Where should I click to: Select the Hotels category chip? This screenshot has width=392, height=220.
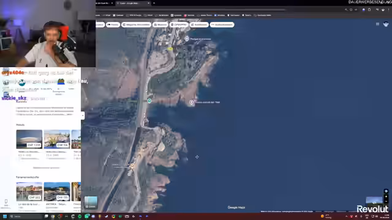pos(113,24)
